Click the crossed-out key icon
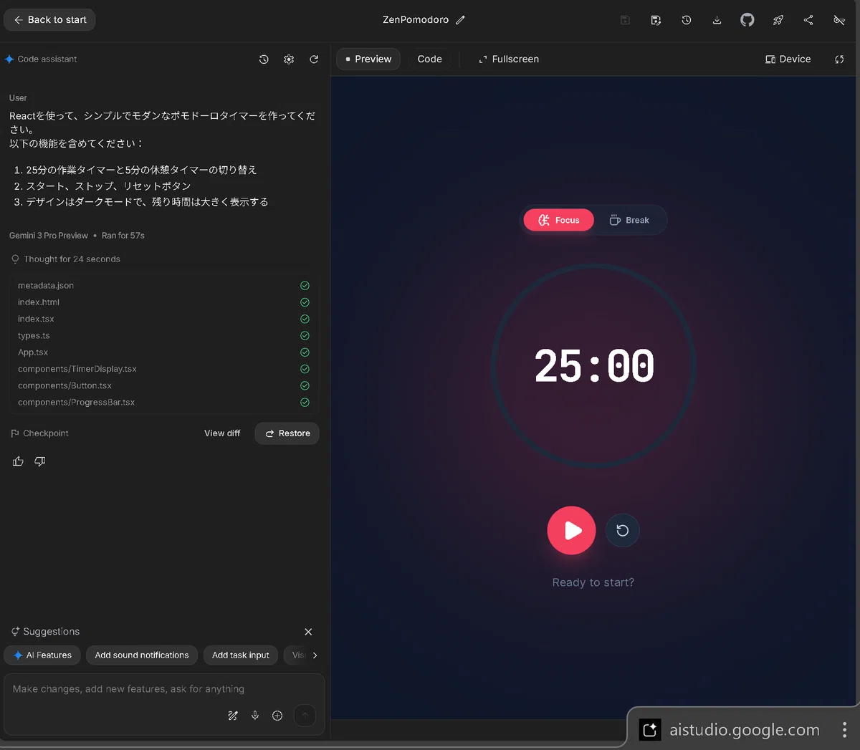Image resolution: width=860 pixels, height=750 pixels. point(839,20)
